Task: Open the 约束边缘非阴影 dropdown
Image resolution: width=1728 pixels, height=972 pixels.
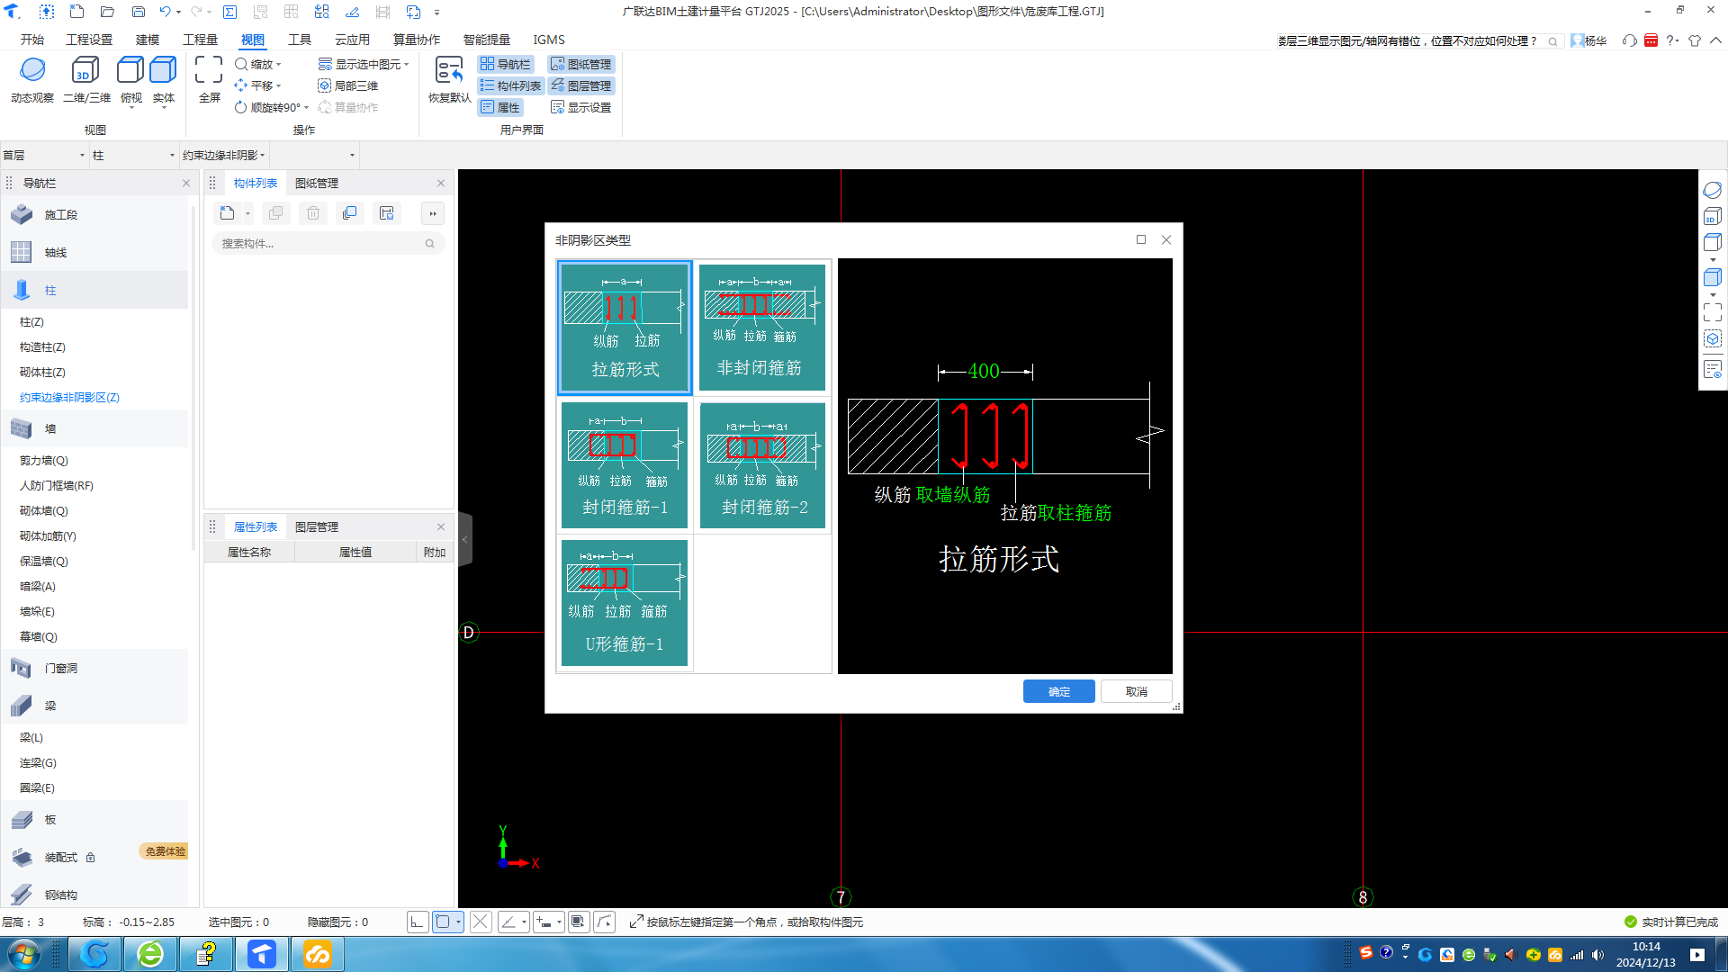Action: coord(223,155)
